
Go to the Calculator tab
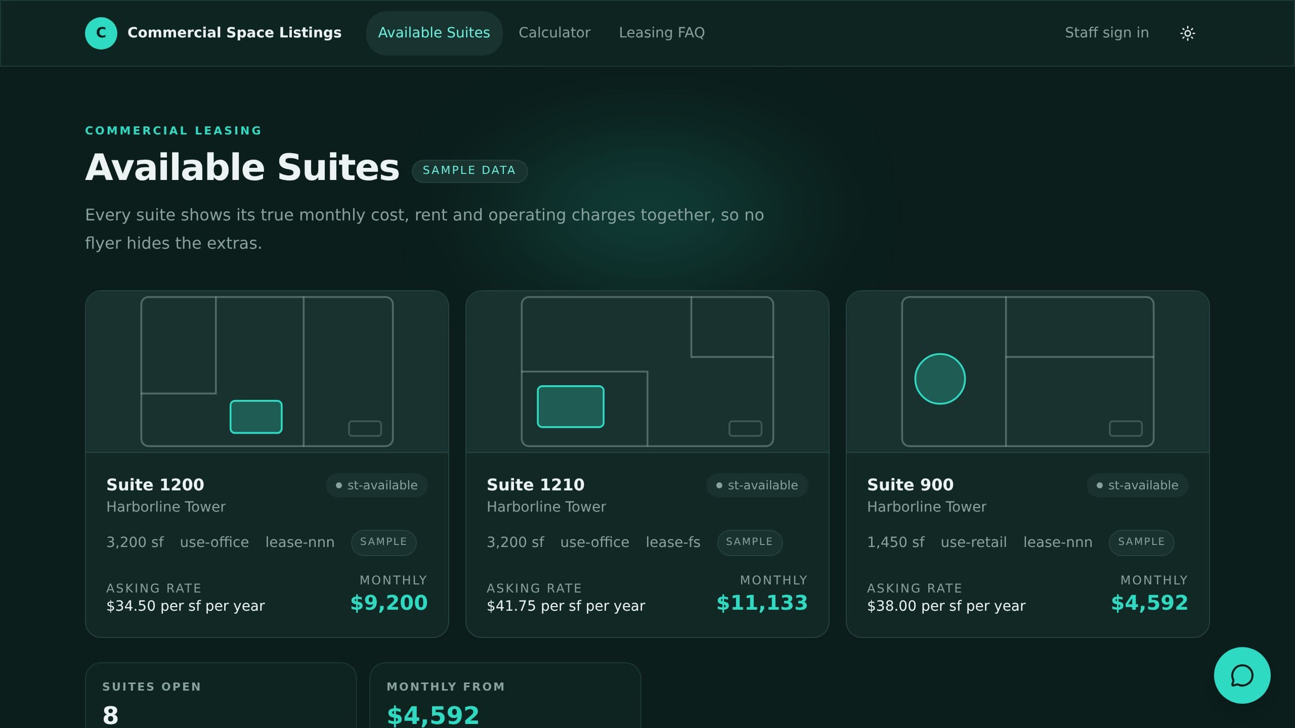tap(554, 33)
